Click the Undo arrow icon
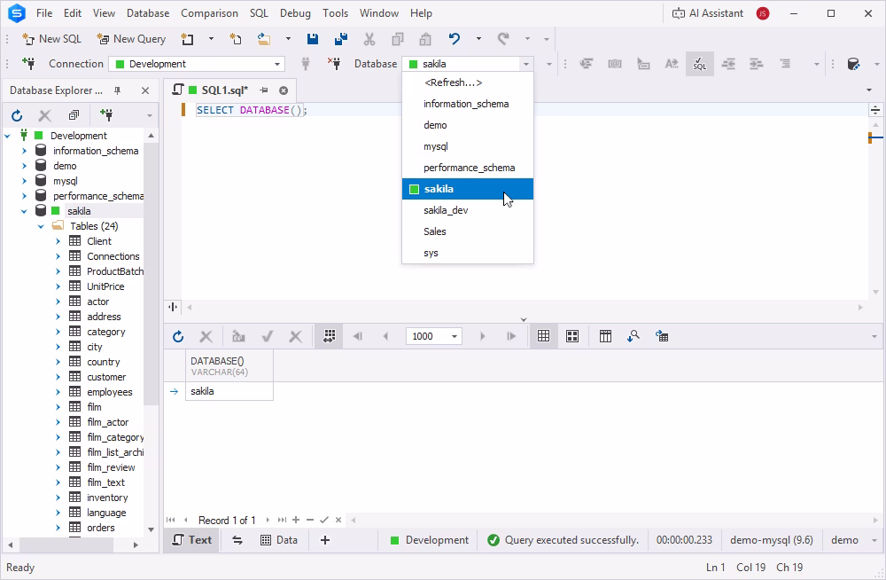886x580 pixels. tap(455, 39)
